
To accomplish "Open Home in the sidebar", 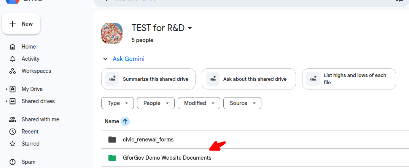I will 29,47.
